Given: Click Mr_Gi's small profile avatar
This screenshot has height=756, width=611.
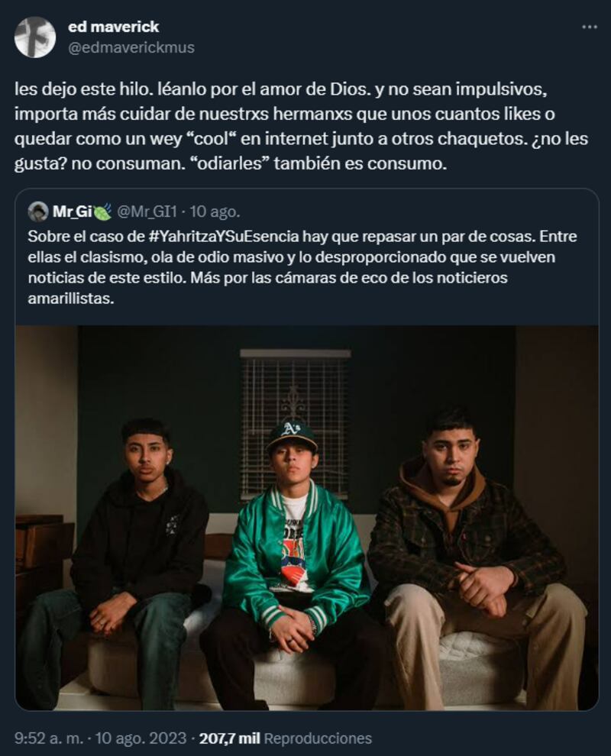Looking at the screenshot, I should [37, 212].
